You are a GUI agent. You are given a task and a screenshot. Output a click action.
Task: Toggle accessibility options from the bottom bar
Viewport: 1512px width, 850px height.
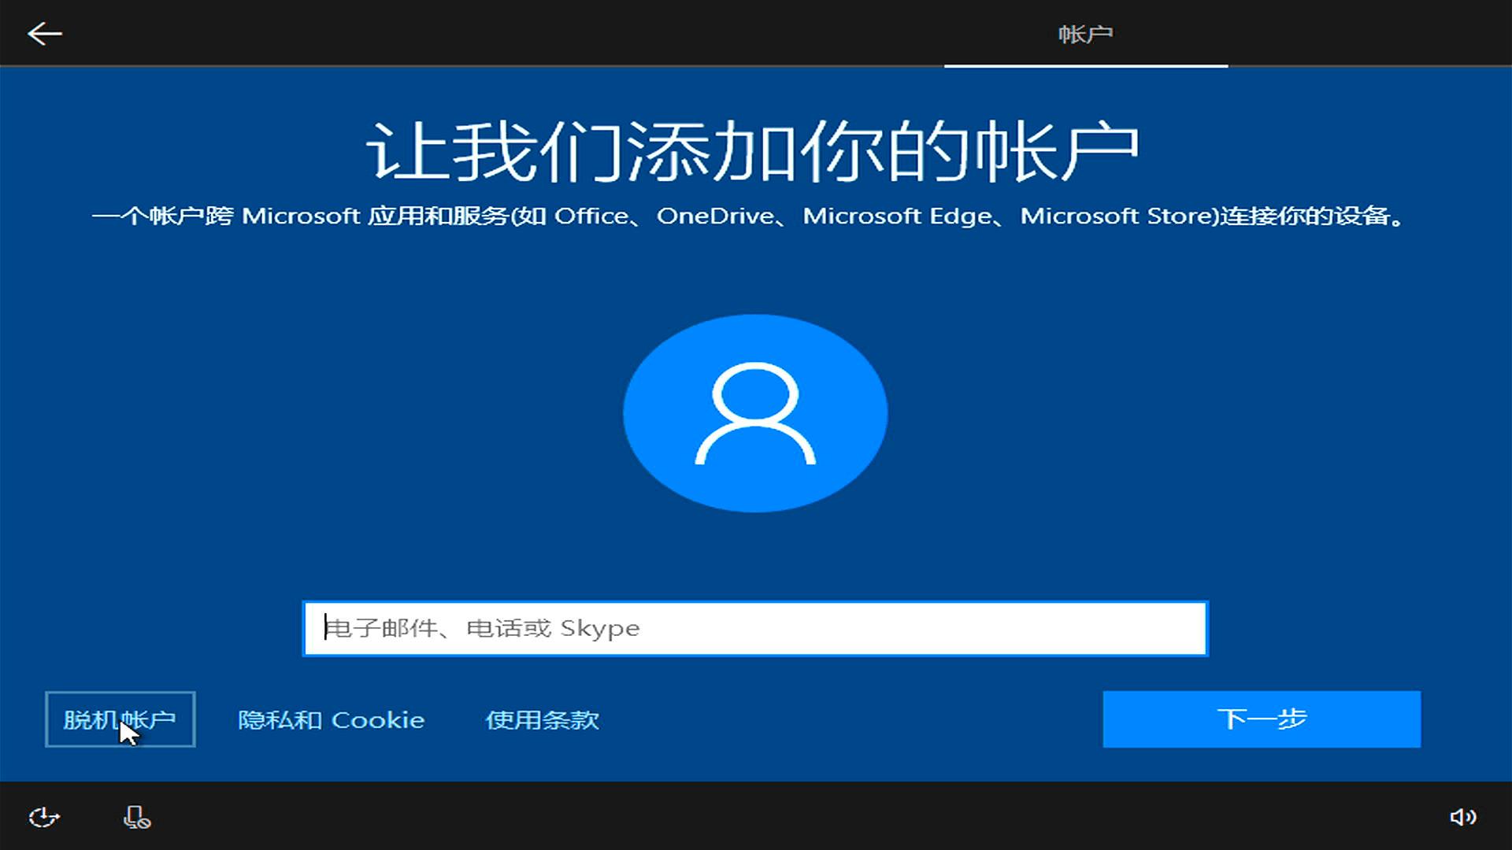coord(45,816)
